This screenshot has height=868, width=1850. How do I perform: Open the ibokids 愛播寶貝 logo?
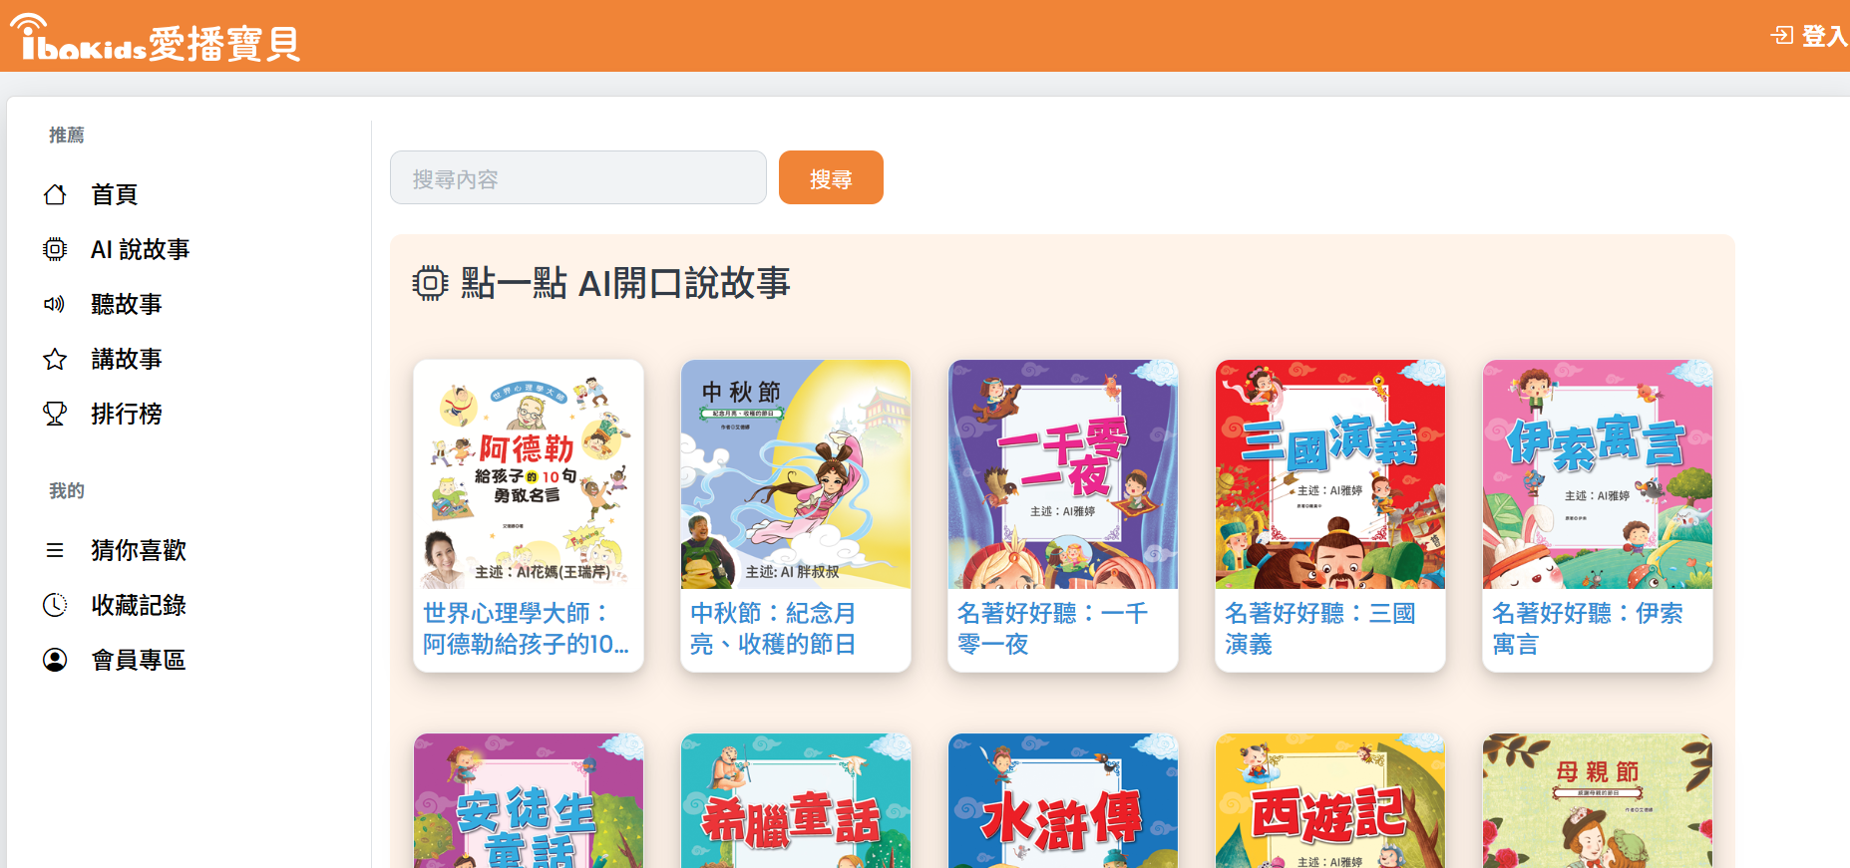pyautogui.click(x=158, y=39)
